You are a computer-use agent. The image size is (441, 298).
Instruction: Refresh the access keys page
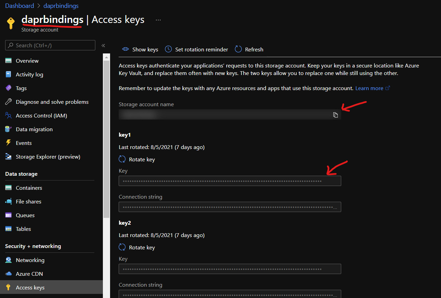(249, 49)
